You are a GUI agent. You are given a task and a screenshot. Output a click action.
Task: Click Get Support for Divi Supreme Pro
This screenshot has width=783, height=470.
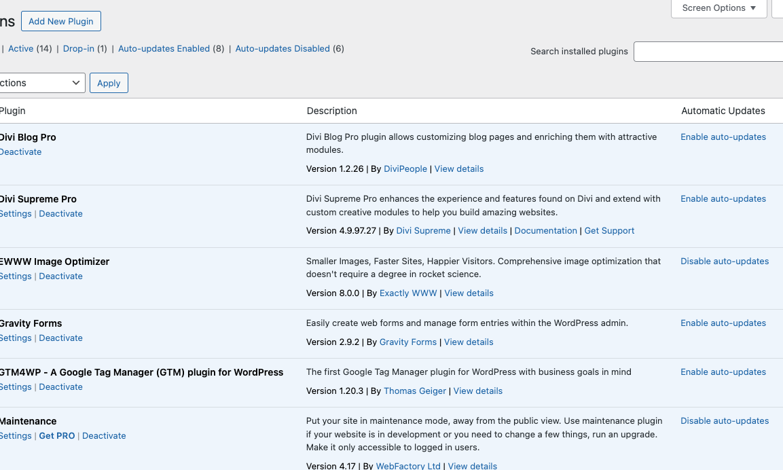click(609, 231)
